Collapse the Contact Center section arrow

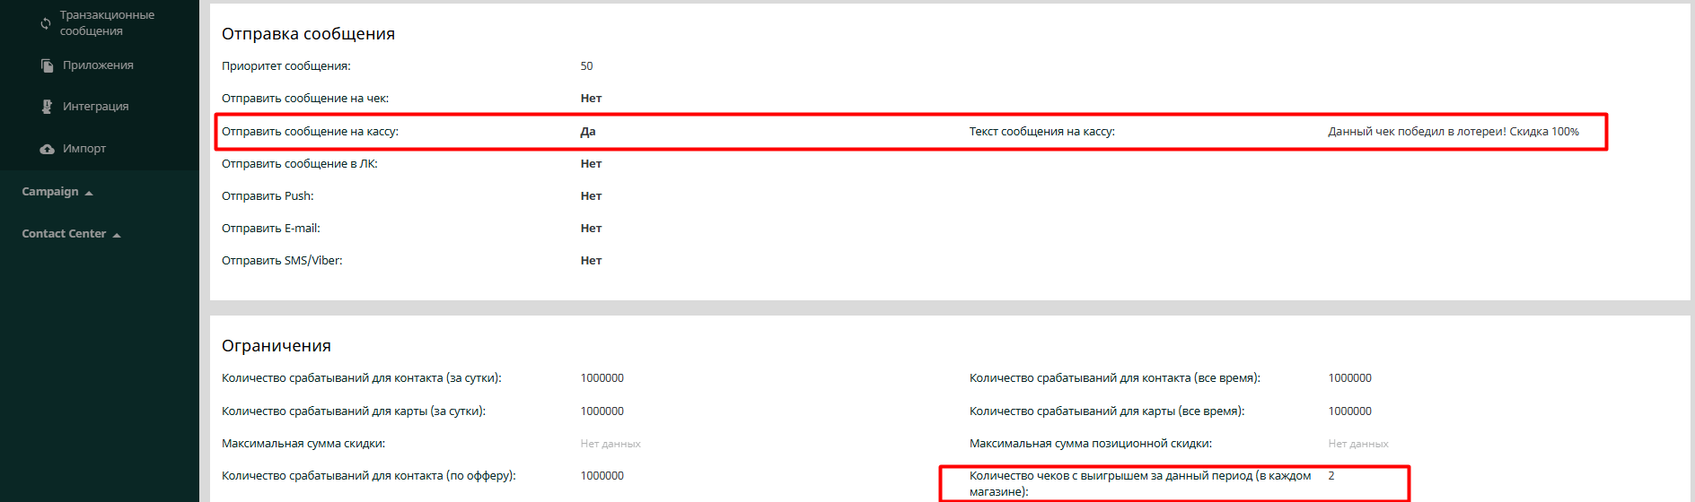tap(117, 235)
